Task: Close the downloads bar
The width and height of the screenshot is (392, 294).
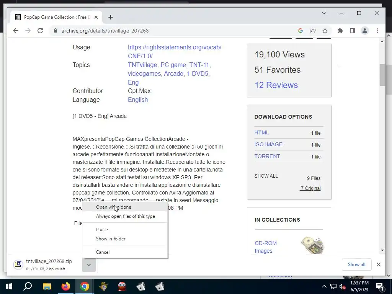Action: tap(379, 265)
